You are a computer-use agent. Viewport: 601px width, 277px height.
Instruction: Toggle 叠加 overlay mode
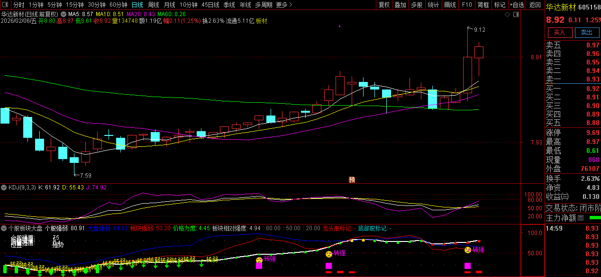click(x=400, y=5)
